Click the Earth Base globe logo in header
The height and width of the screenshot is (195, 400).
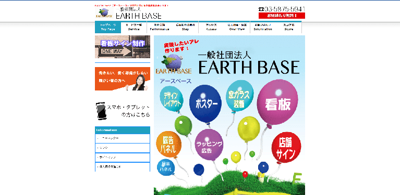(x=104, y=12)
